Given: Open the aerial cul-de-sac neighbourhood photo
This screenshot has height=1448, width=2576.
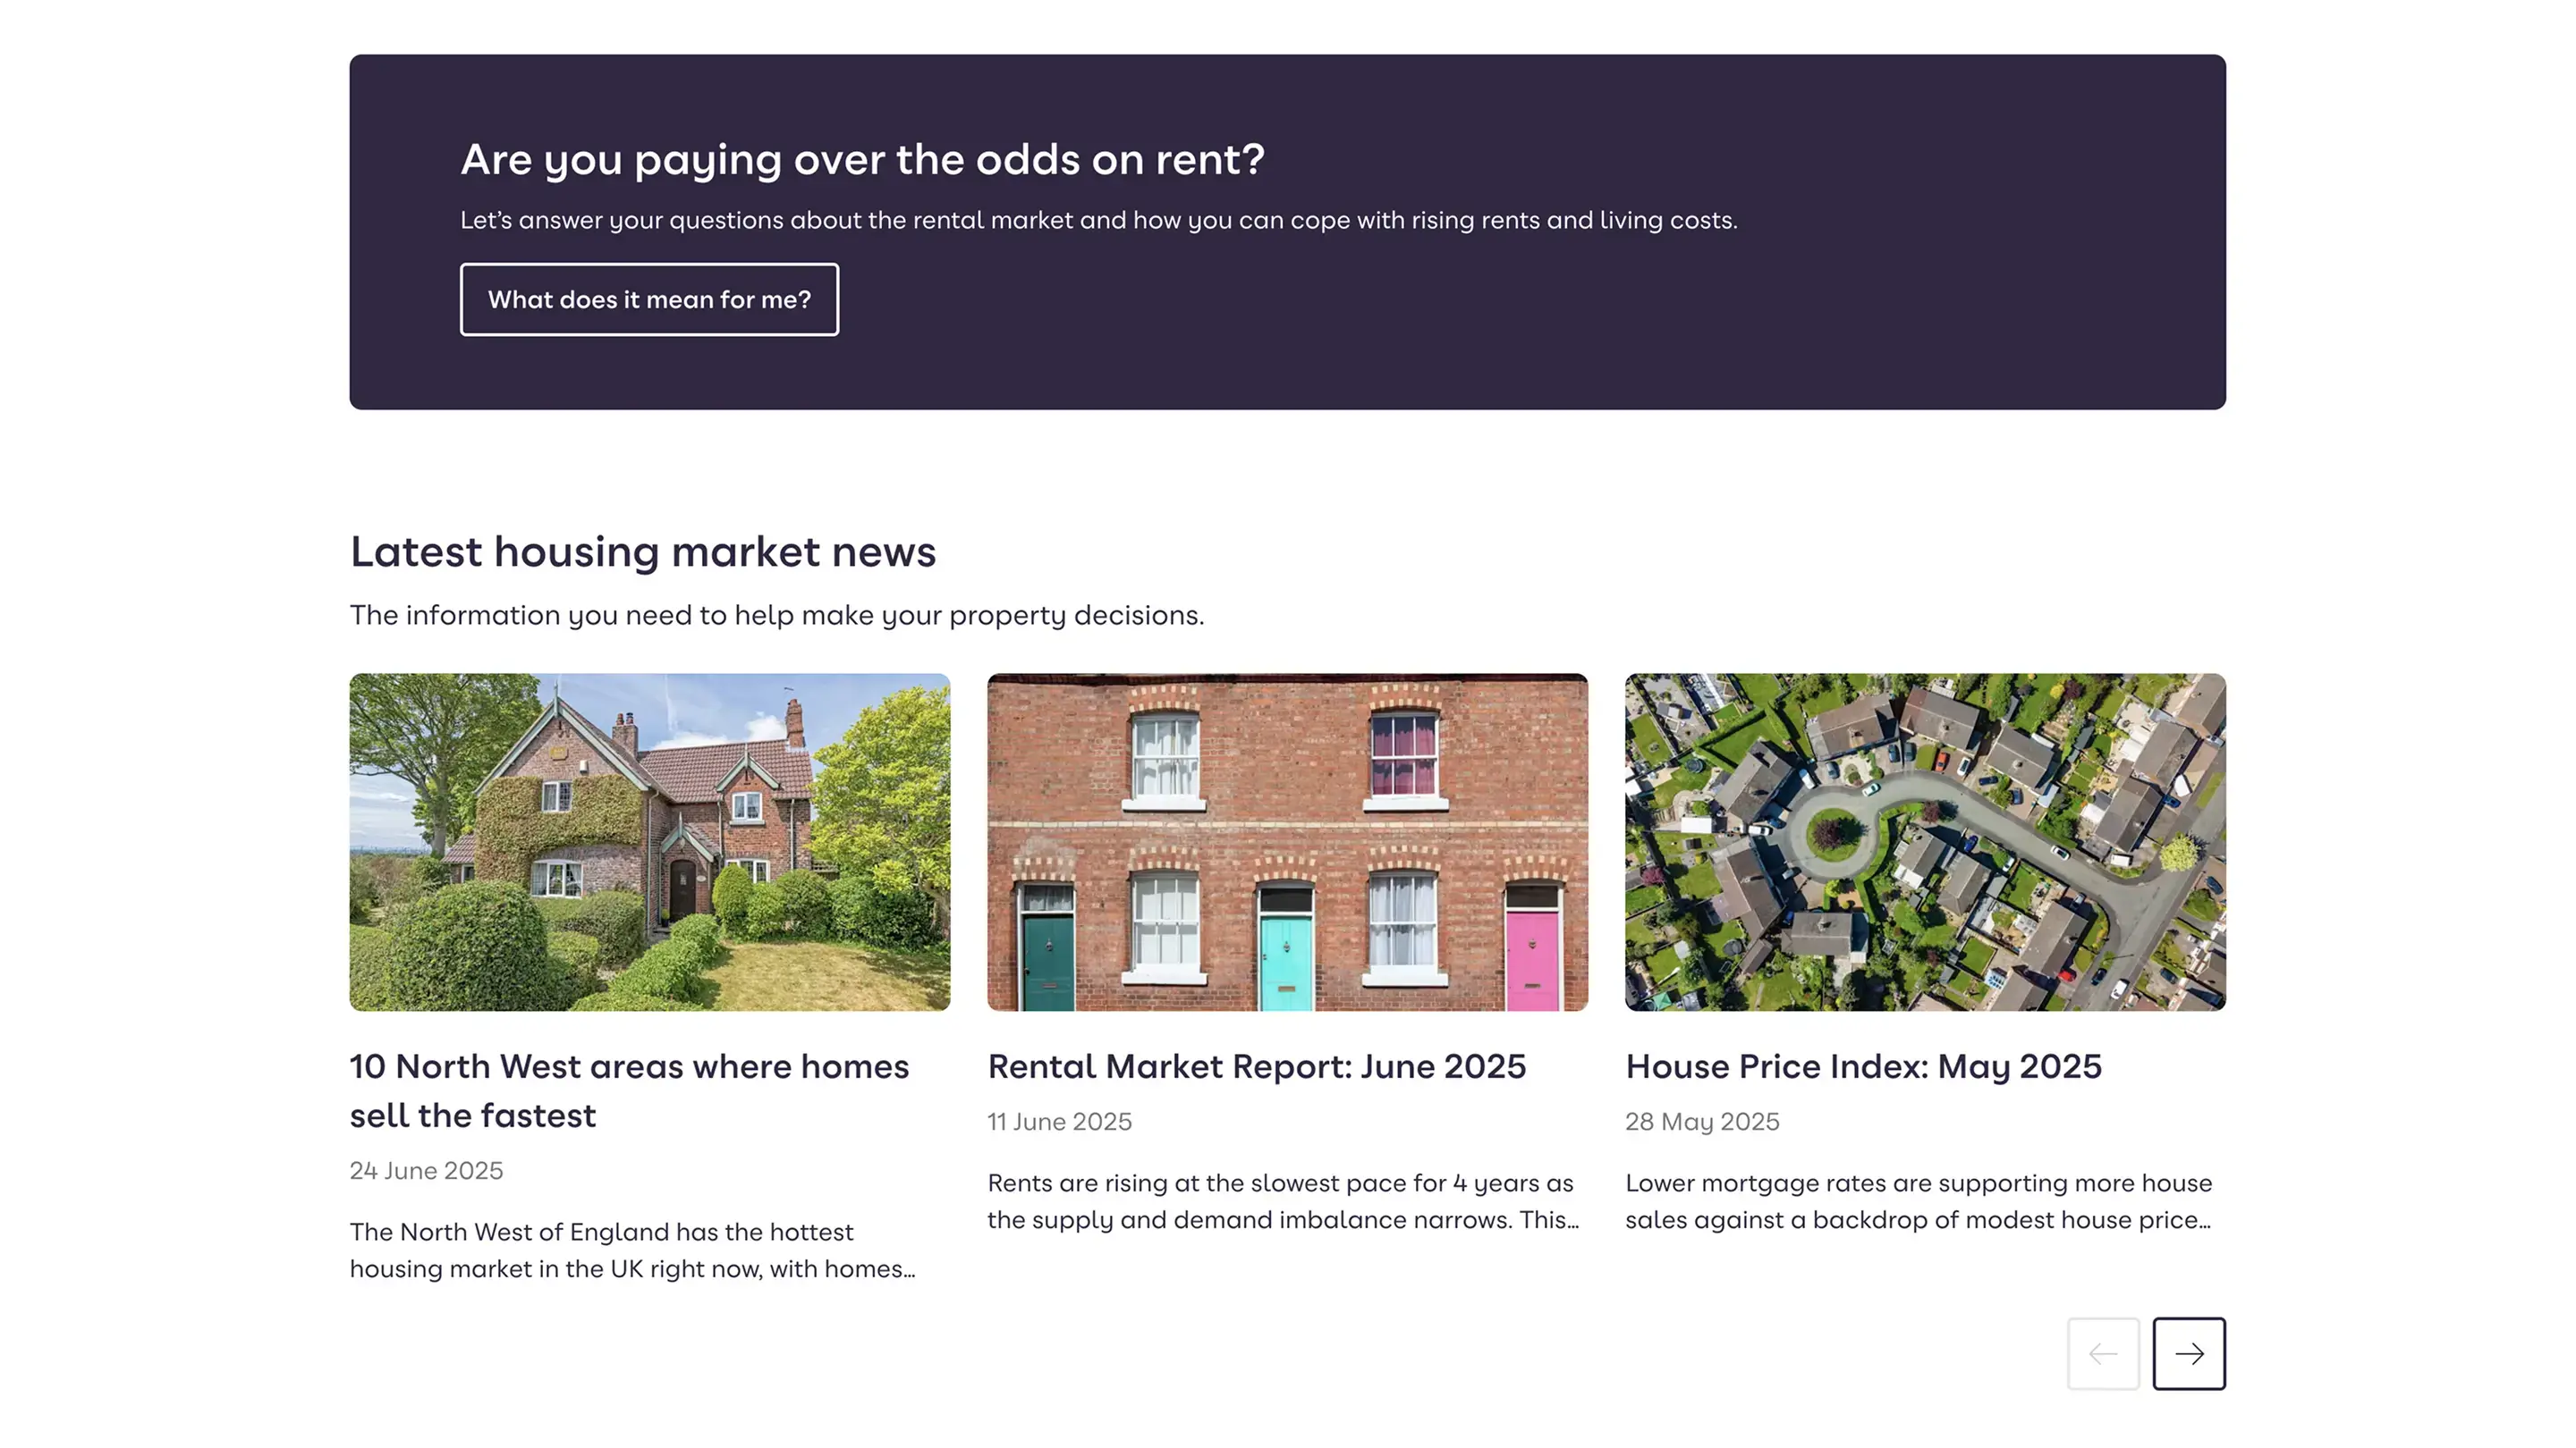Looking at the screenshot, I should 1924,841.
